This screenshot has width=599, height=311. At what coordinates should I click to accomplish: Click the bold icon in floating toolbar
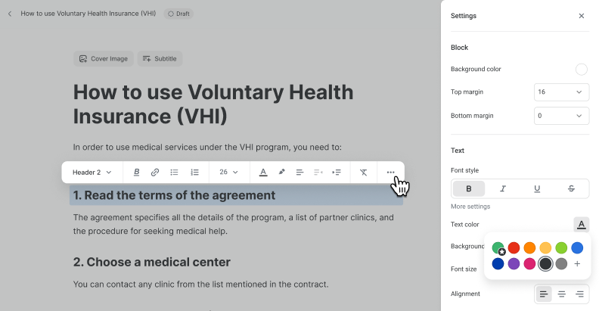click(x=136, y=173)
